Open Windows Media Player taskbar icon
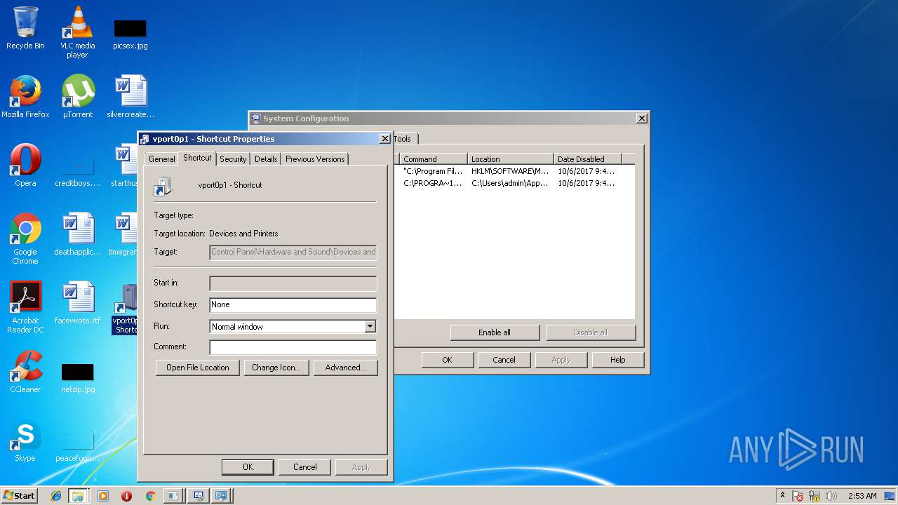 [x=103, y=496]
